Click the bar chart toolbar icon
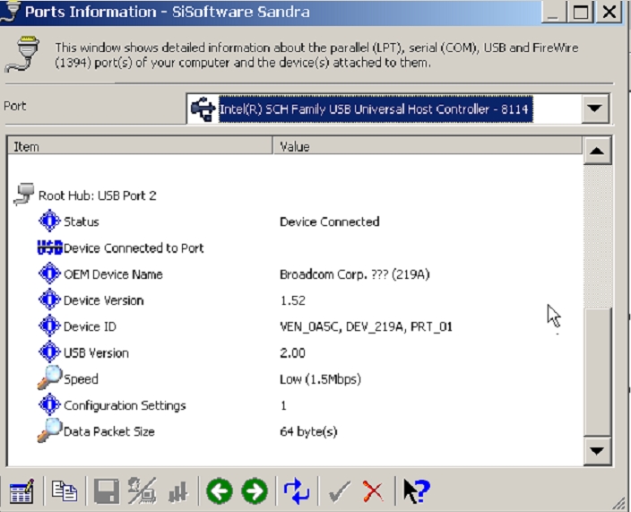This screenshot has height=512, width=631. [178, 492]
